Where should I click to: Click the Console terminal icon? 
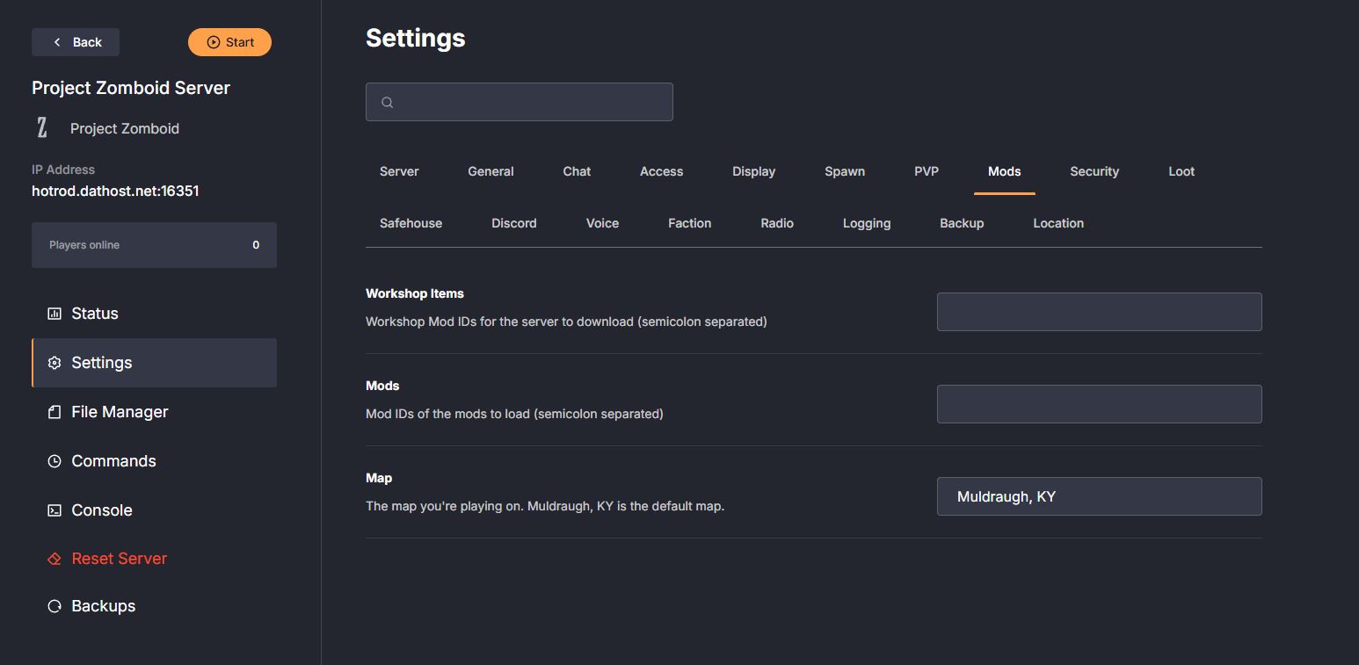55,510
